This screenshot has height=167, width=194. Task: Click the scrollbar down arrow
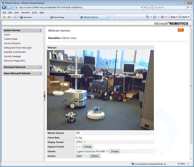pyautogui.click(x=191, y=159)
